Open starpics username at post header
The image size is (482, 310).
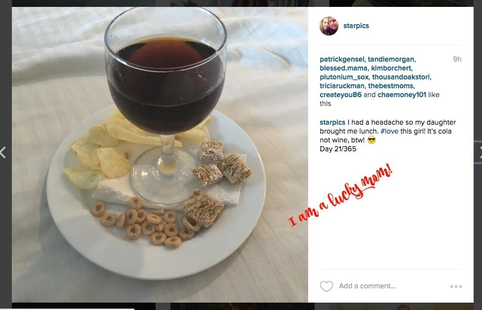pyautogui.click(x=356, y=26)
